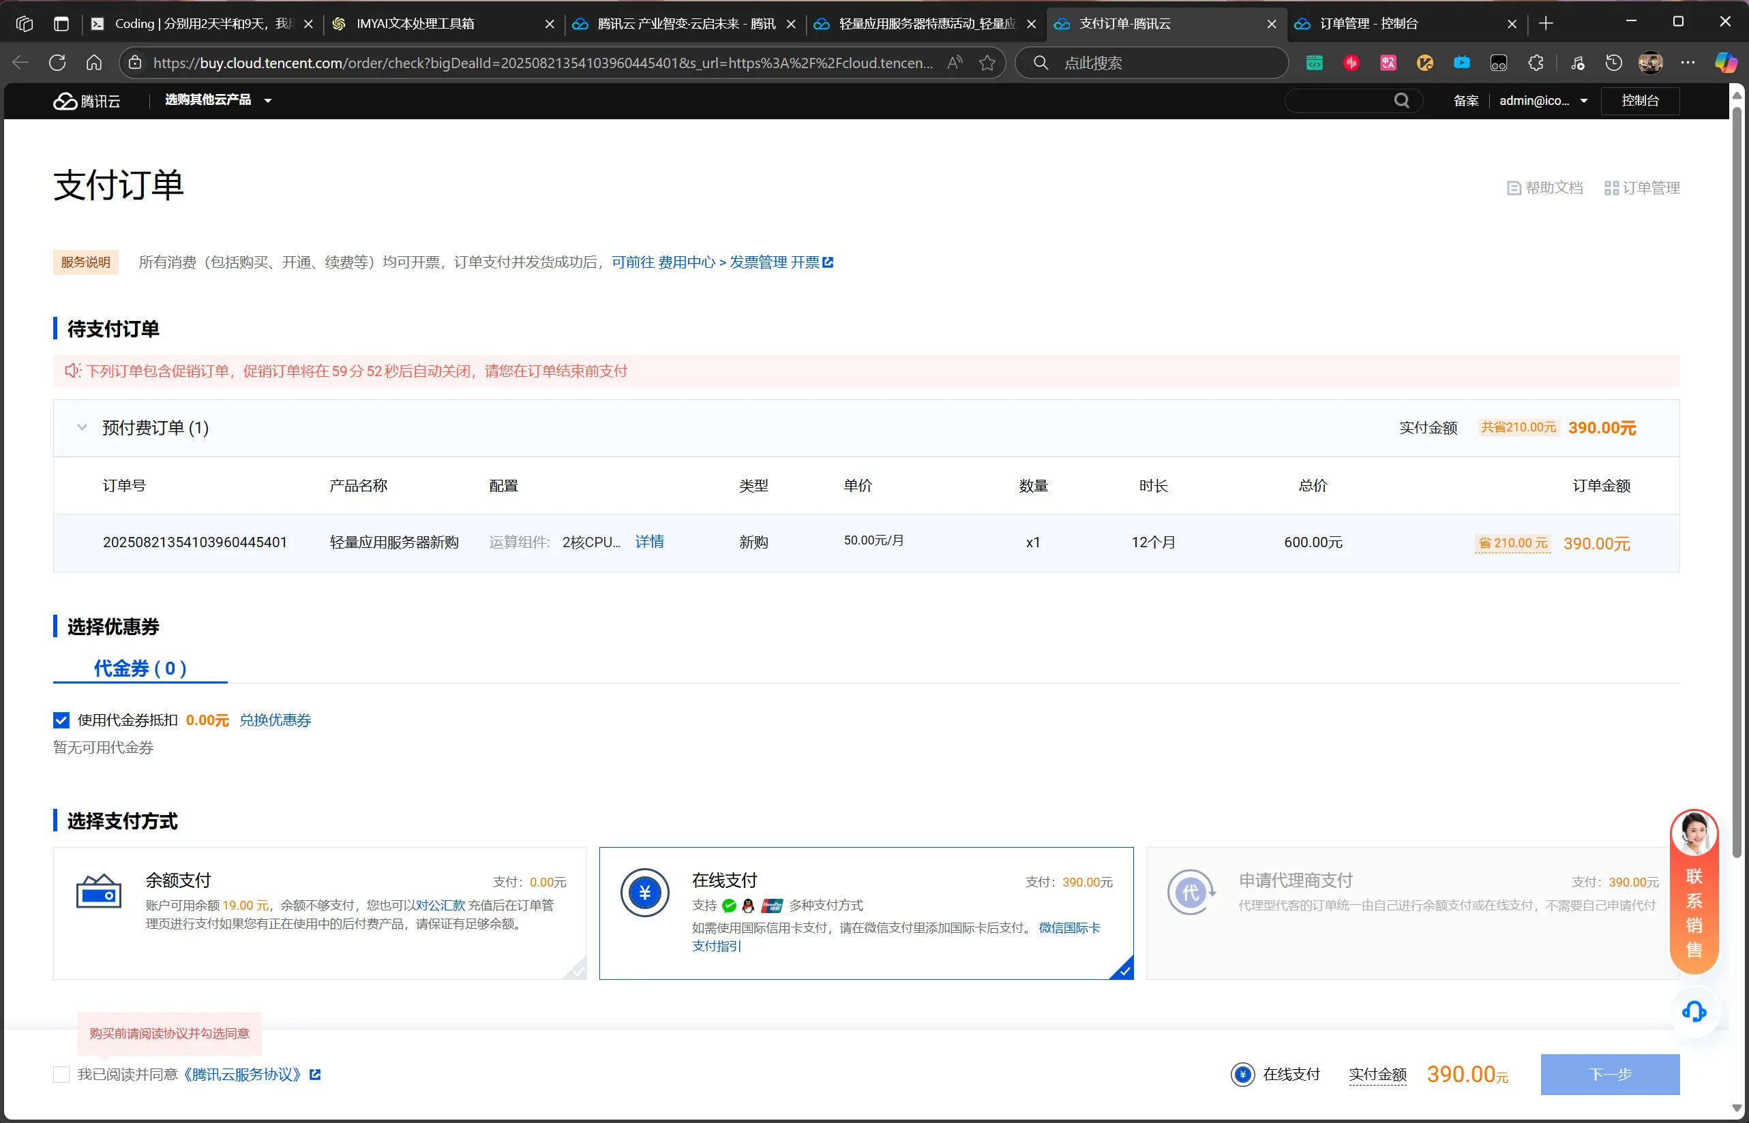This screenshot has height=1123, width=1749.
Task: Open external link icon beside 腾讯云服务协议
Action: (315, 1074)
